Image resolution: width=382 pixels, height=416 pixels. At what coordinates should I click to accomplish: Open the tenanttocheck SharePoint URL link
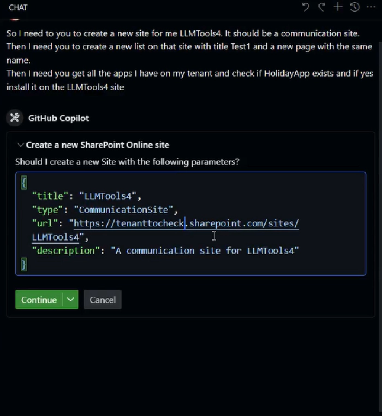click(186, 223)
